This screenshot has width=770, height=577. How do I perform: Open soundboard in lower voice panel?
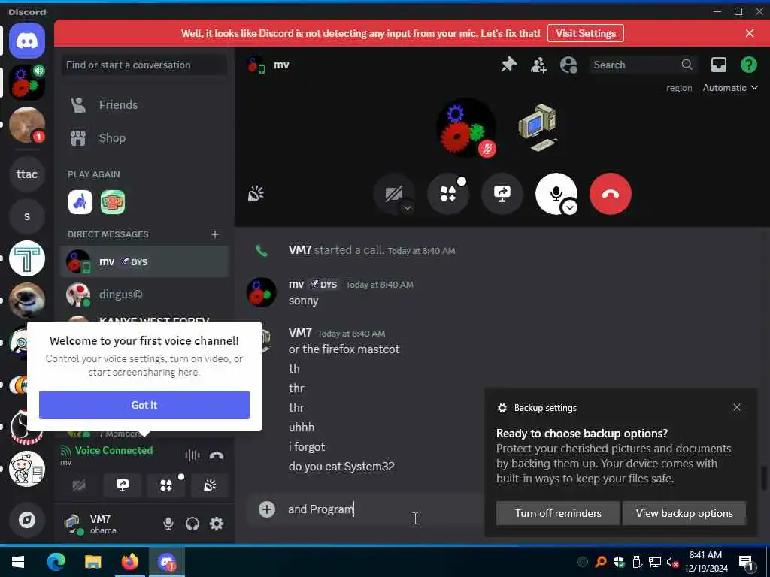point(210,486)
